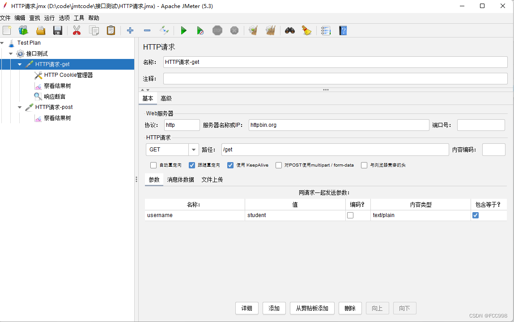This screenshot has width=514, height=322.
Task: Toggle 编码? checkbox in username row
Action: 350,215
